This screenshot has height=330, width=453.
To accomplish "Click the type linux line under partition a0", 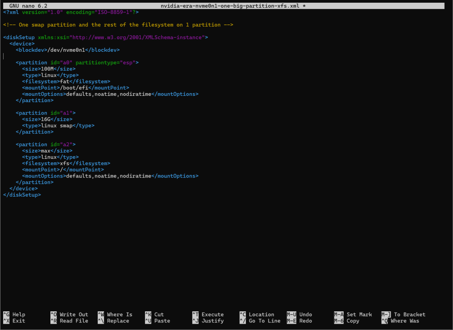I will [50, 75].
